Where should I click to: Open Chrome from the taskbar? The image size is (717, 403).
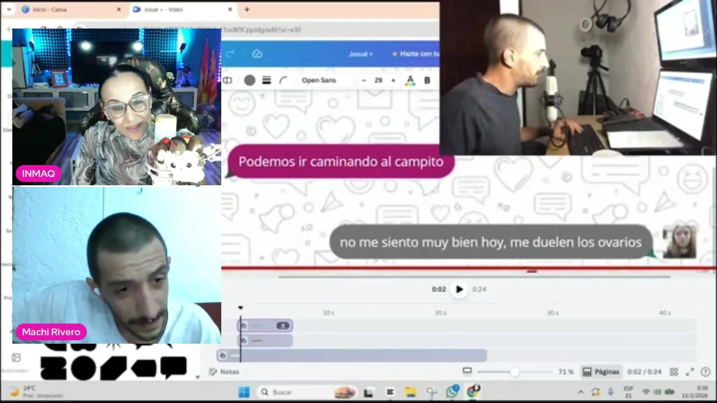pos(473,392)
